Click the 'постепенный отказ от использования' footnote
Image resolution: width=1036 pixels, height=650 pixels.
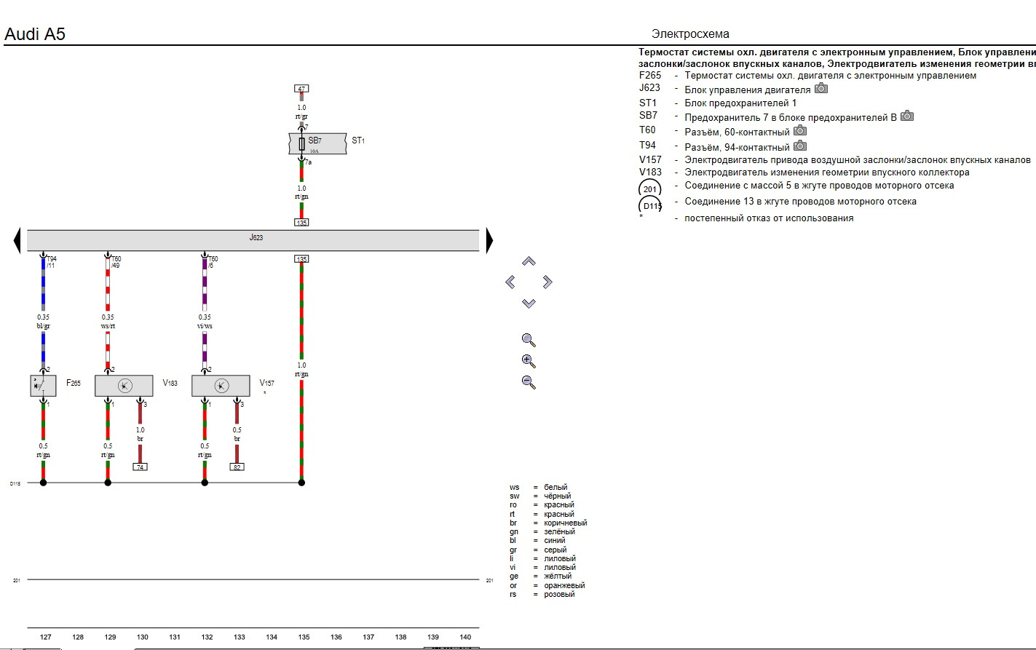click(x=769, y=218)
